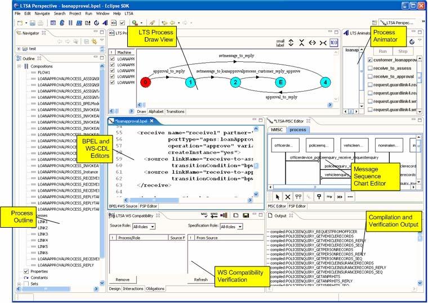Select state E in LTS diagram

tap(280, 82)
